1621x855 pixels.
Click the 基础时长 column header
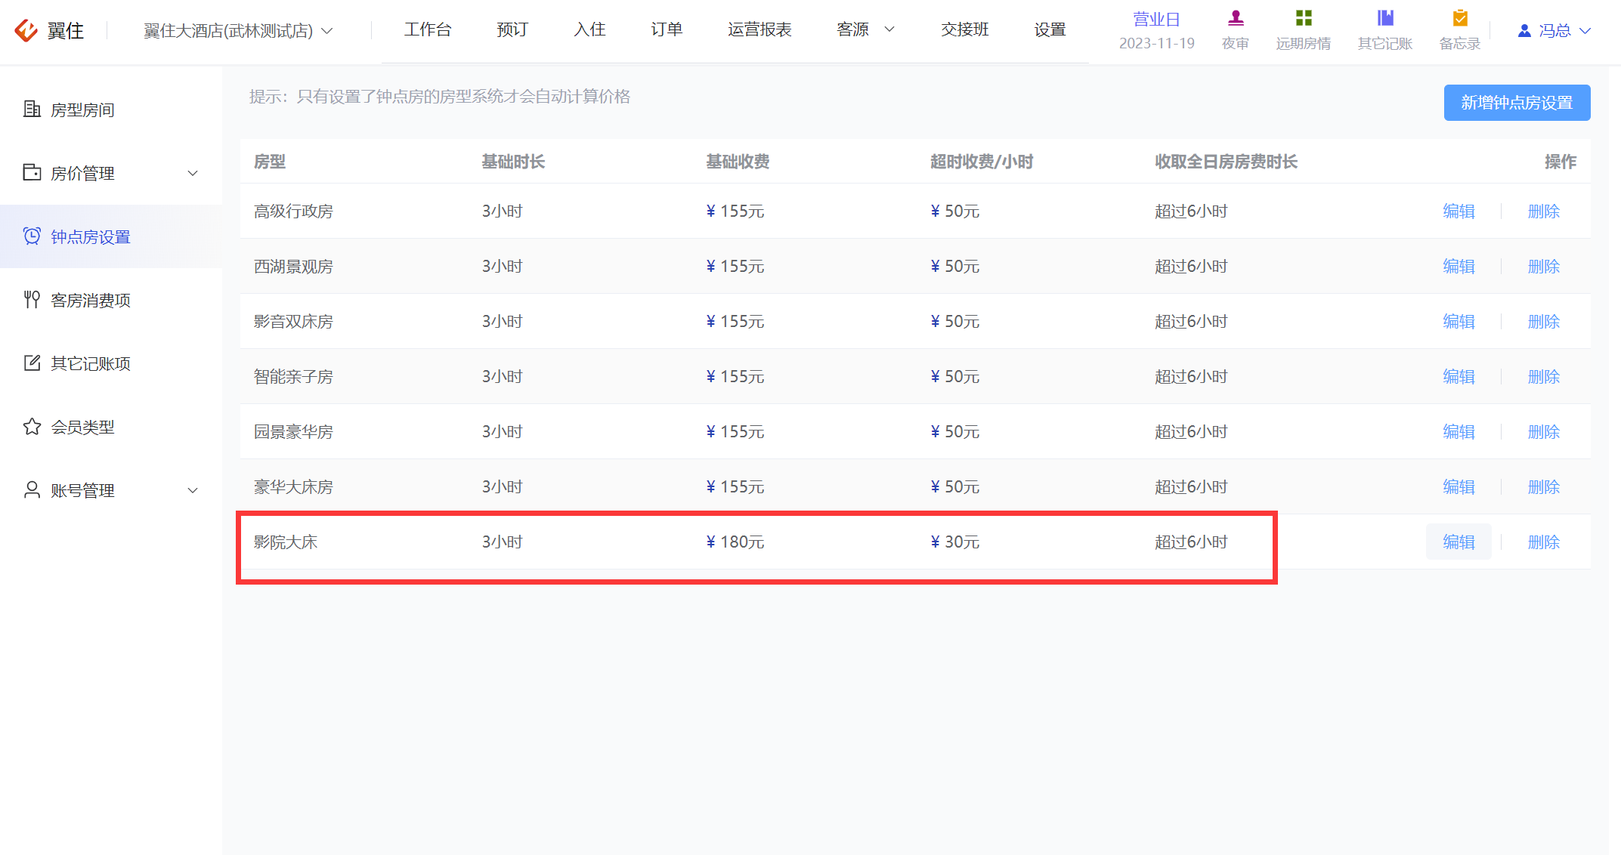click(513, 162)
